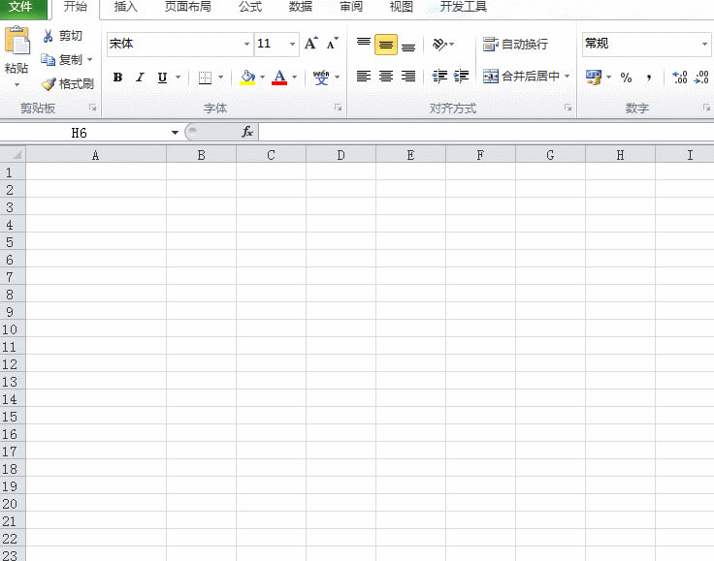Switch to 页面布局 Page Layout tab
714x561 pixels.
187,7
